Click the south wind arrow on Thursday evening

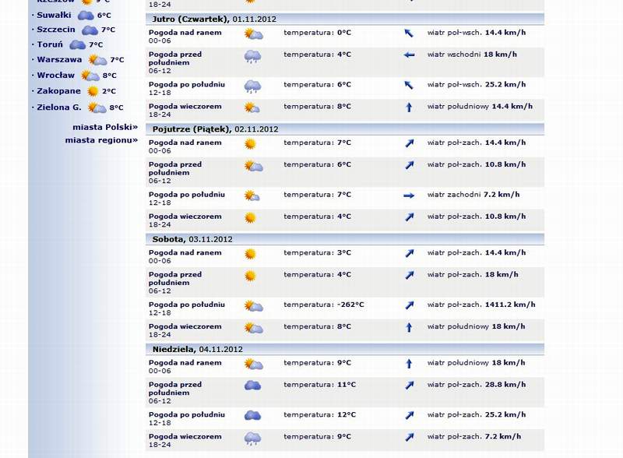tap(409, 107)
